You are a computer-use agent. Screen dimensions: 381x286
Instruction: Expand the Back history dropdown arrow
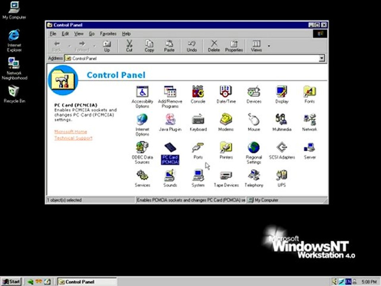69,46
